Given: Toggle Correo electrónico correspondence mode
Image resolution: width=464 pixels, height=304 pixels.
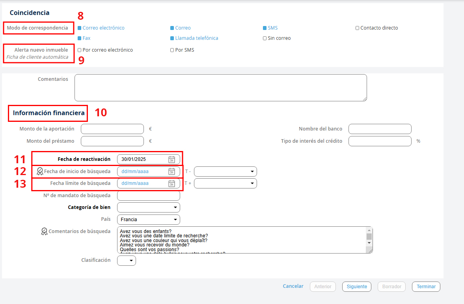Looking at the screenshot, I should click(80, 28).
